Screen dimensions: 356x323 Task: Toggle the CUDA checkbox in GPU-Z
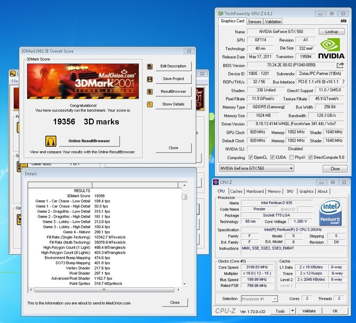pyautogui.click(x=272, y=157)
